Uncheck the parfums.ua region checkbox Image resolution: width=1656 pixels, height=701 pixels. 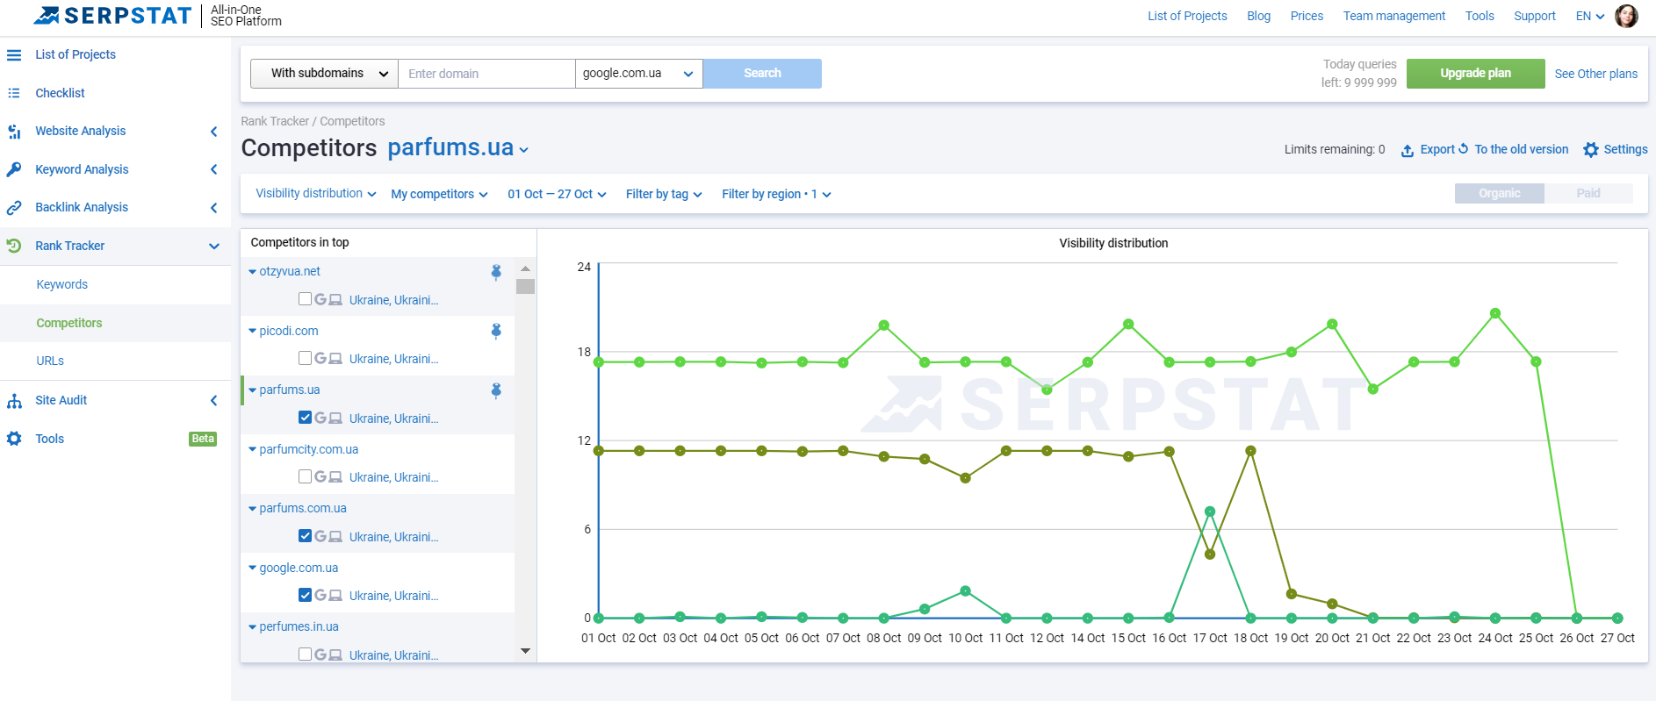305,418
